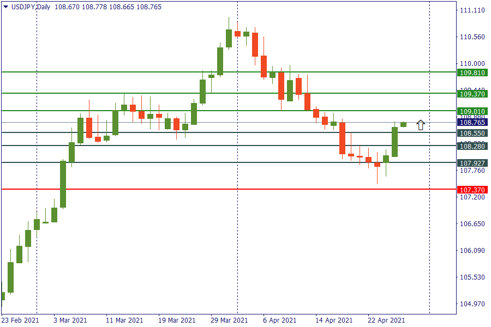Select the green horizontal line at 109.810

pos(229,72)
